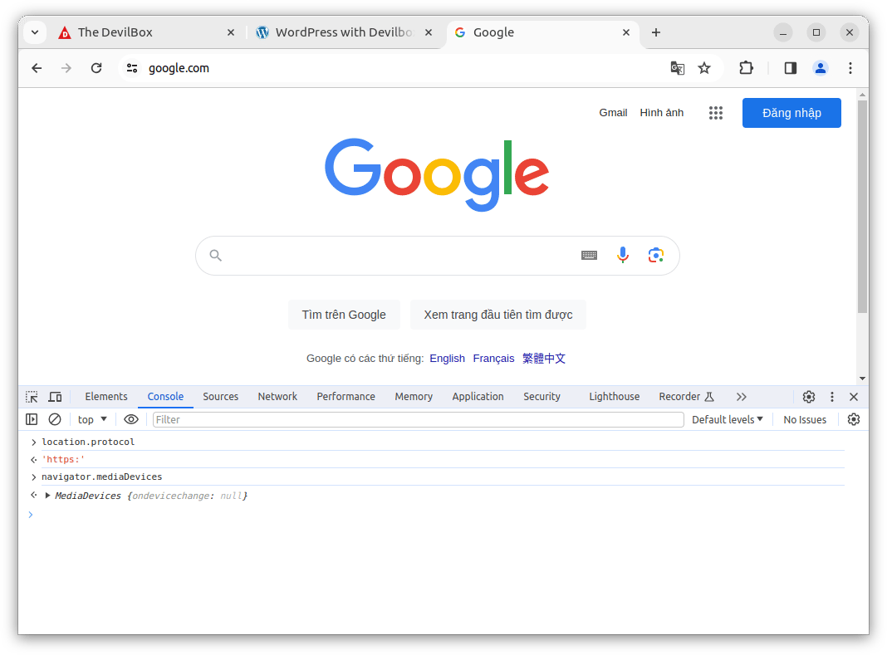Open the top JavaScript context dropdown
887x655 pixels.
[92, 420]
